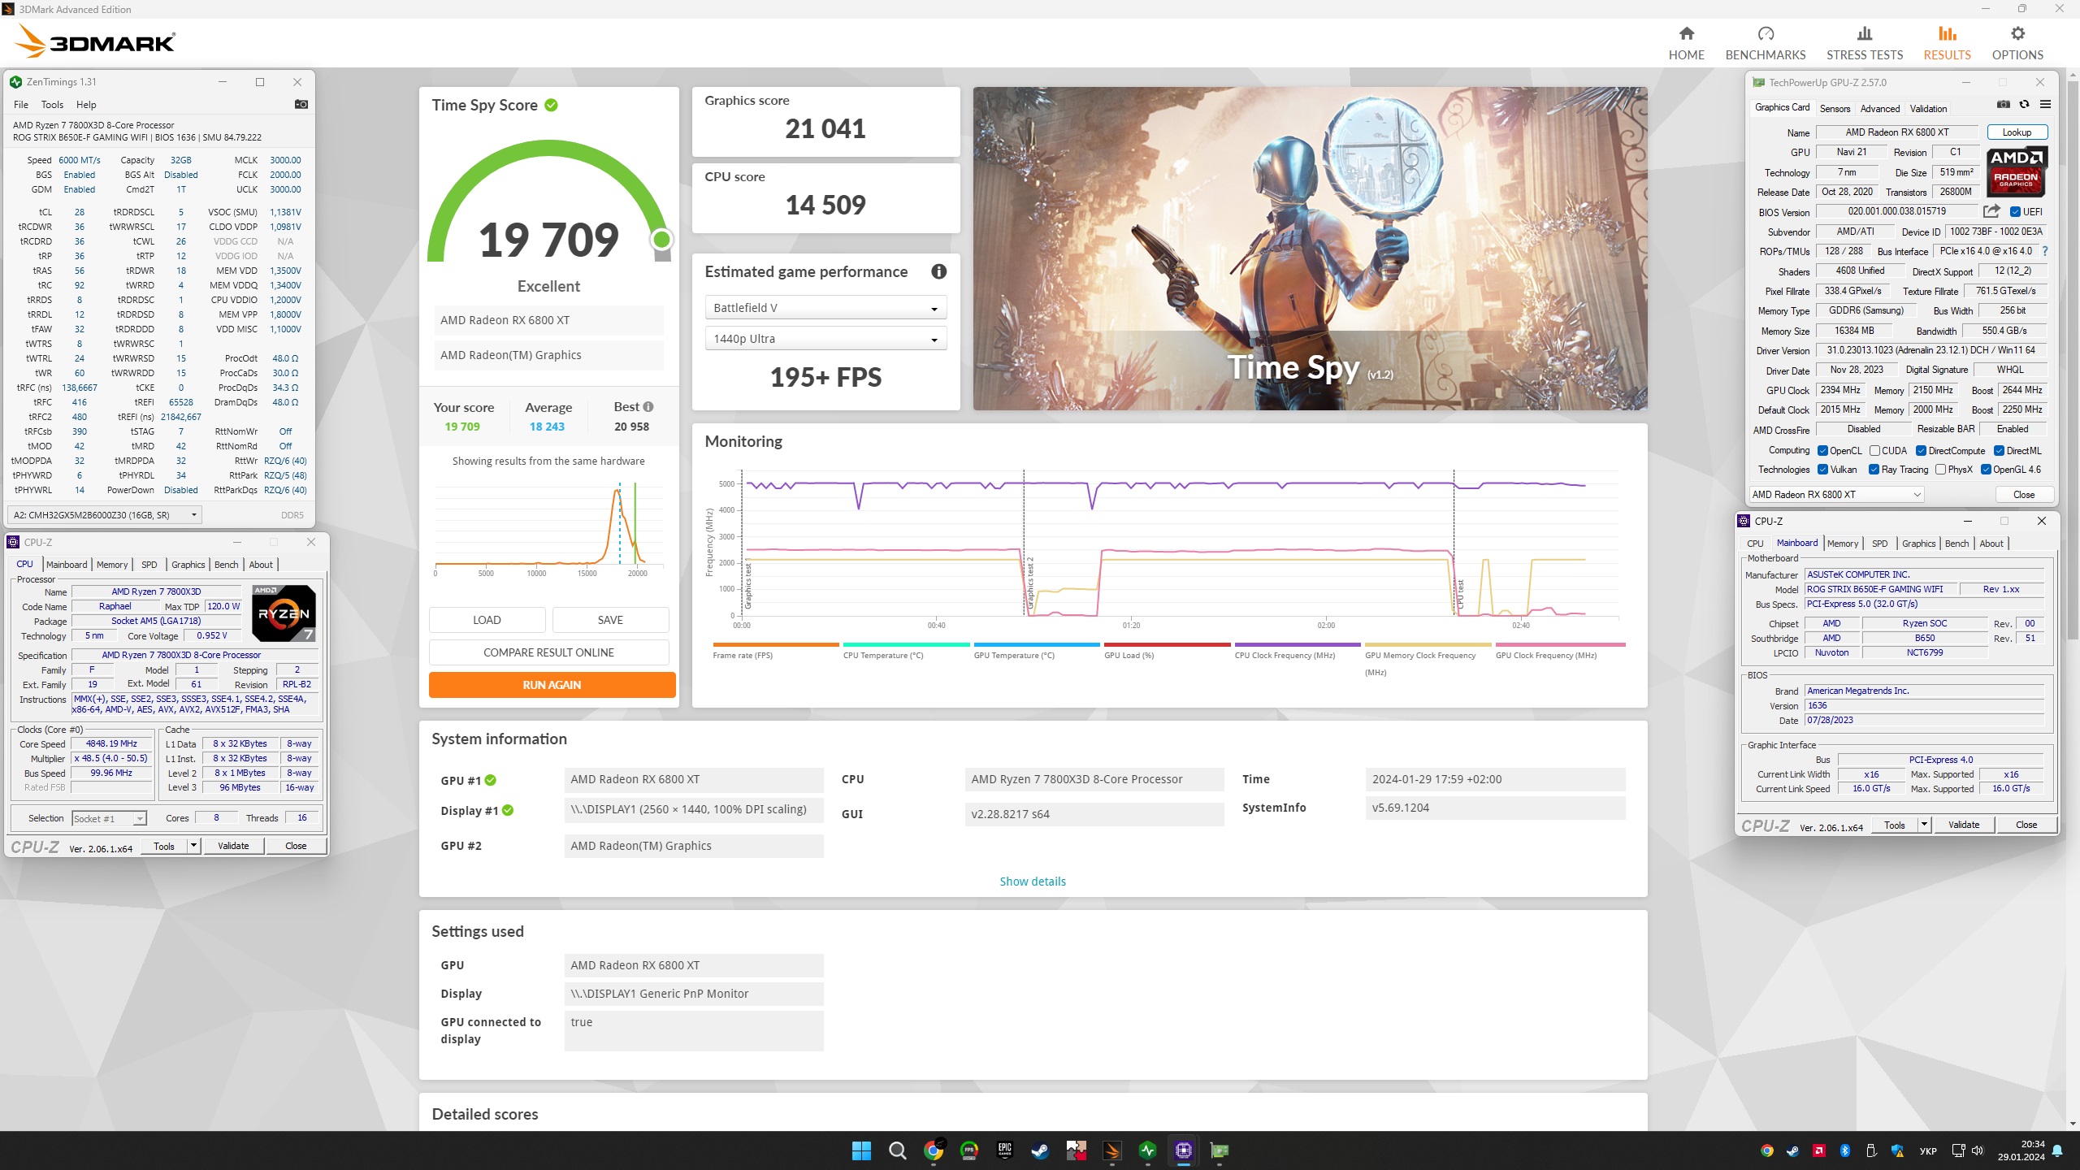This screenshot has height=1170, width=2080.
Task: Open the 3DMark HOME page icon
Action: 1686,33
